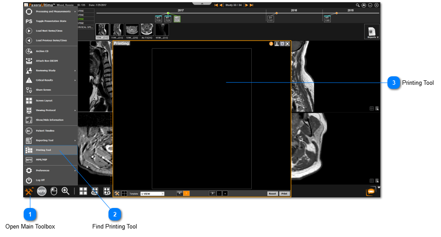Image resolution: width=441 pixels, height=237 pixels.
Task: Open the search magnifier in title bar
Action: tap(358, 5)
